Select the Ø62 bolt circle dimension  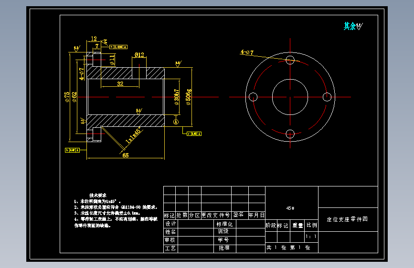[x=74, y=97]
